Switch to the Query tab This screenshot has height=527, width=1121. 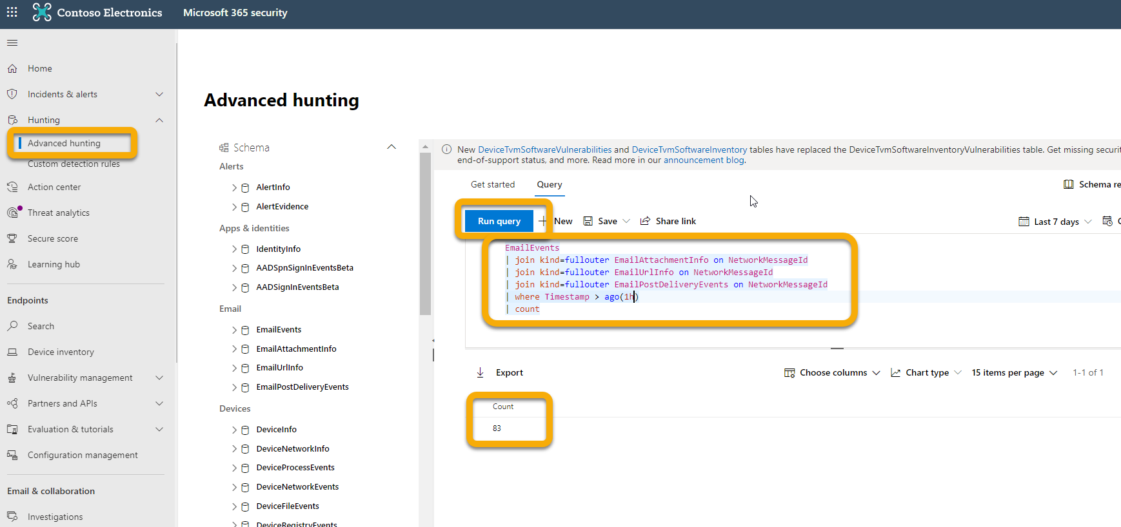tap(550, 184)
